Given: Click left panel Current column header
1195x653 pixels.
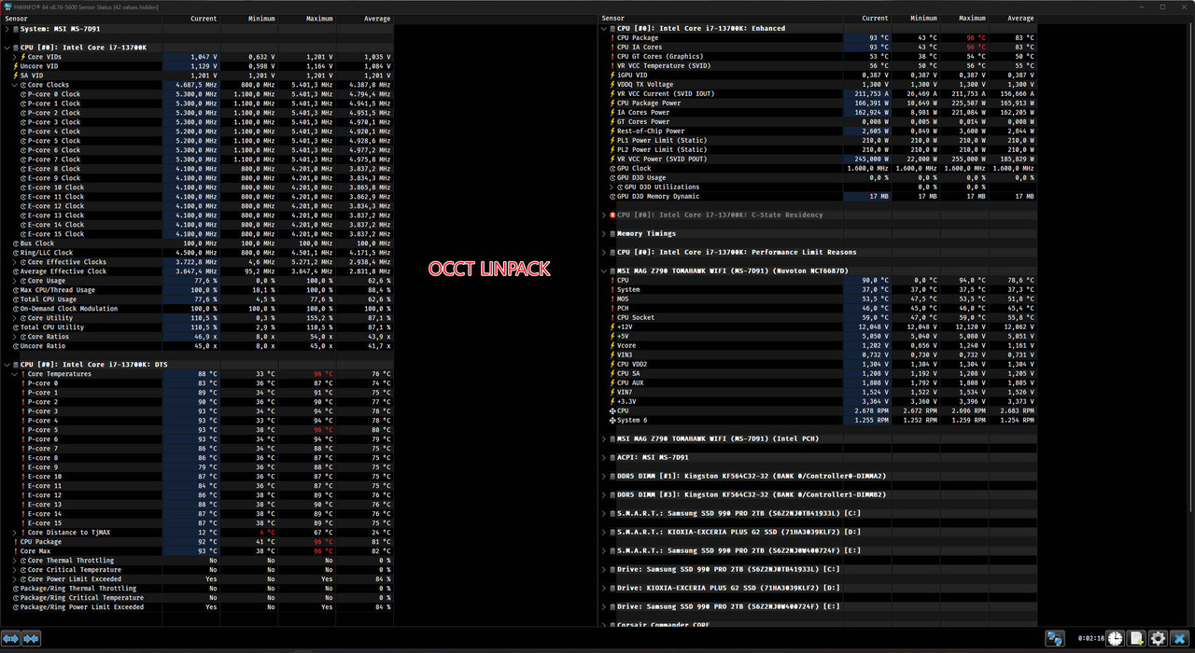Looking at the screenshot, I should tap(191, 19).
